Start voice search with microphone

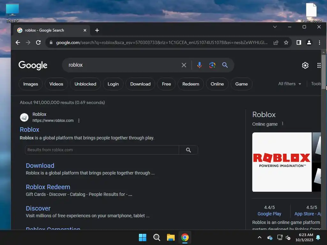199,65
